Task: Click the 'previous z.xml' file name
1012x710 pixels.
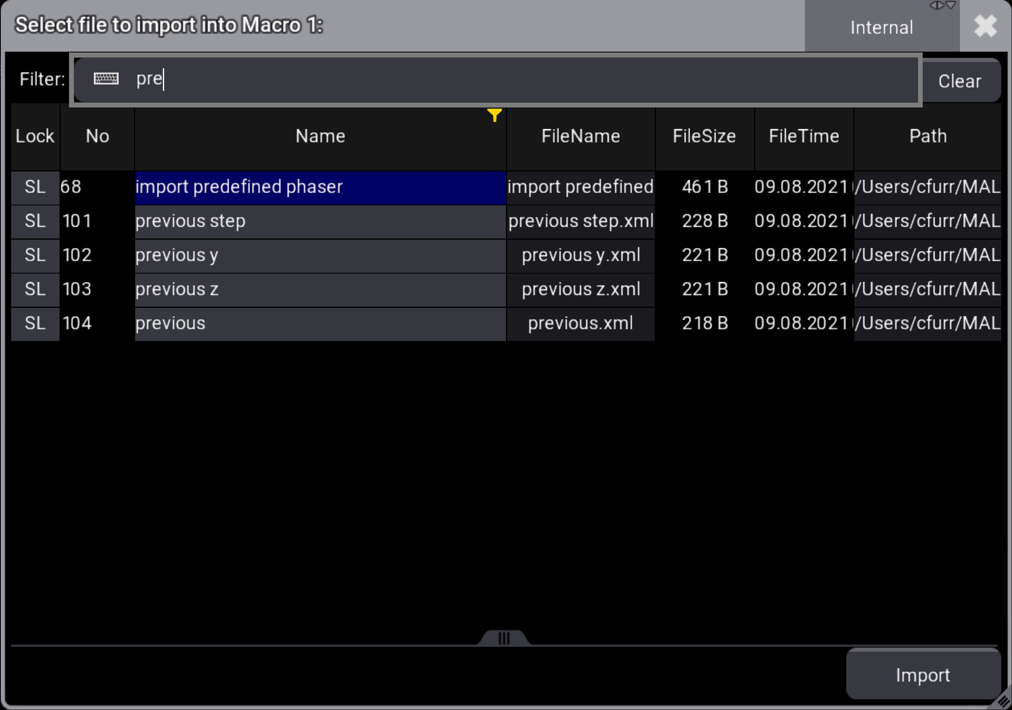Action: click(x=580, y=290)
